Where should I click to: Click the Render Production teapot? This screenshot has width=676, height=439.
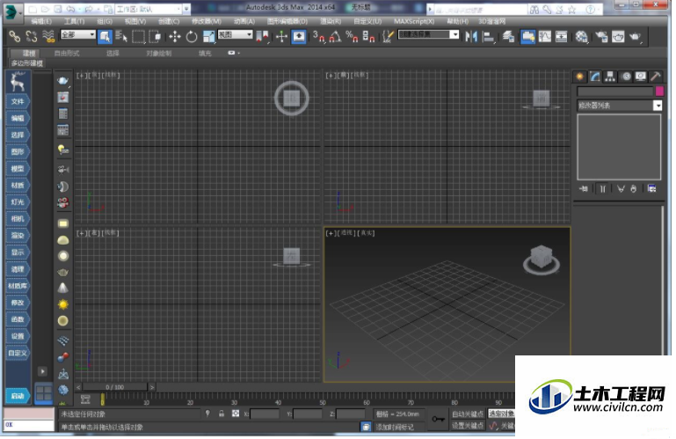tap(635, 37)
